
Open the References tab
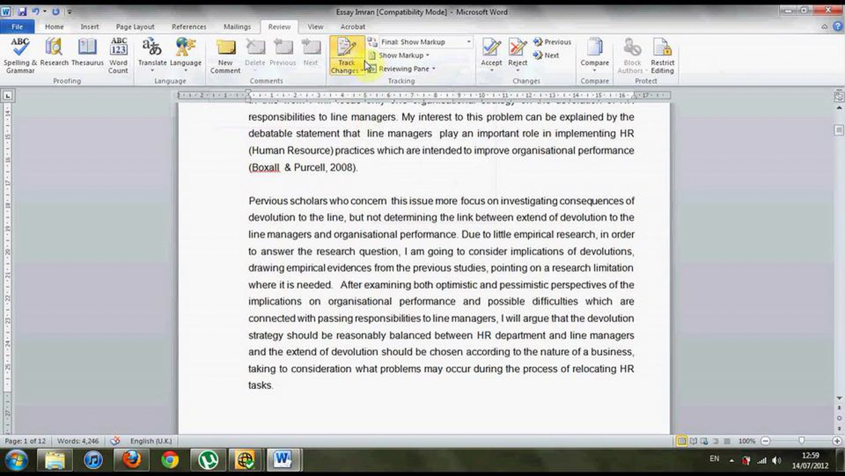coord(189,27)
